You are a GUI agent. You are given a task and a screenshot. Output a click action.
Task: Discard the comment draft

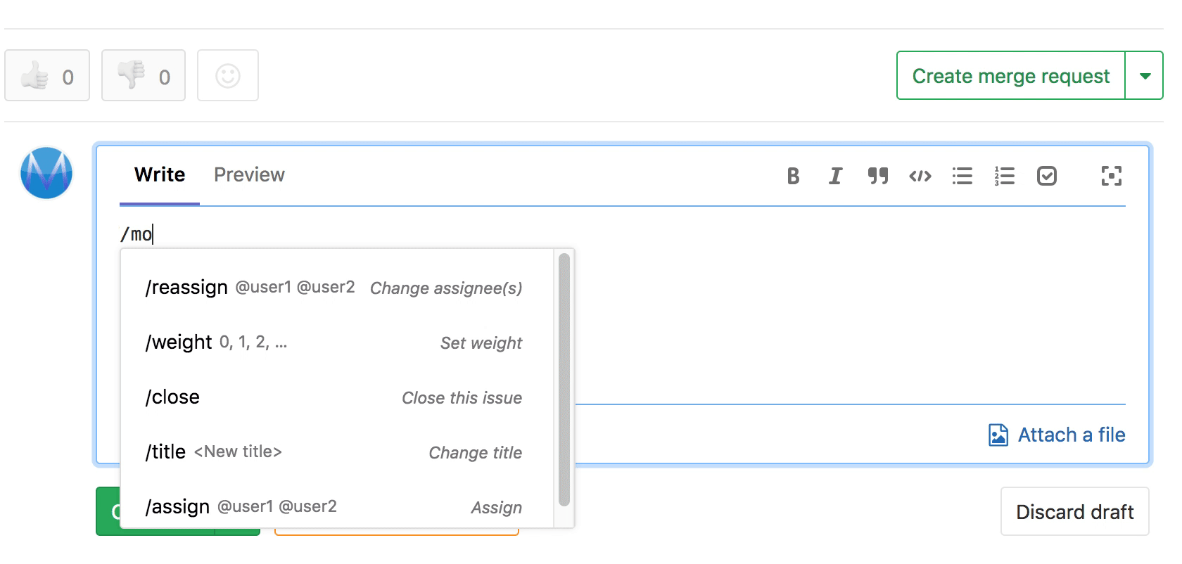[x=1074, y=512]
